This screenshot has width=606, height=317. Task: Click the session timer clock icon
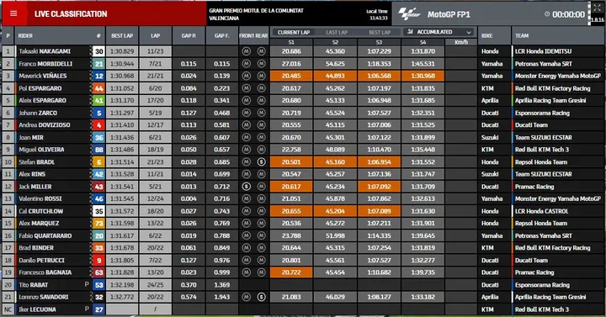point(547,14)
